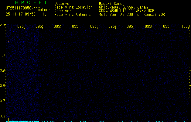The image size is (191, 122).
Task: Click the 'Receiver' field label
Action: click(63, 11)
